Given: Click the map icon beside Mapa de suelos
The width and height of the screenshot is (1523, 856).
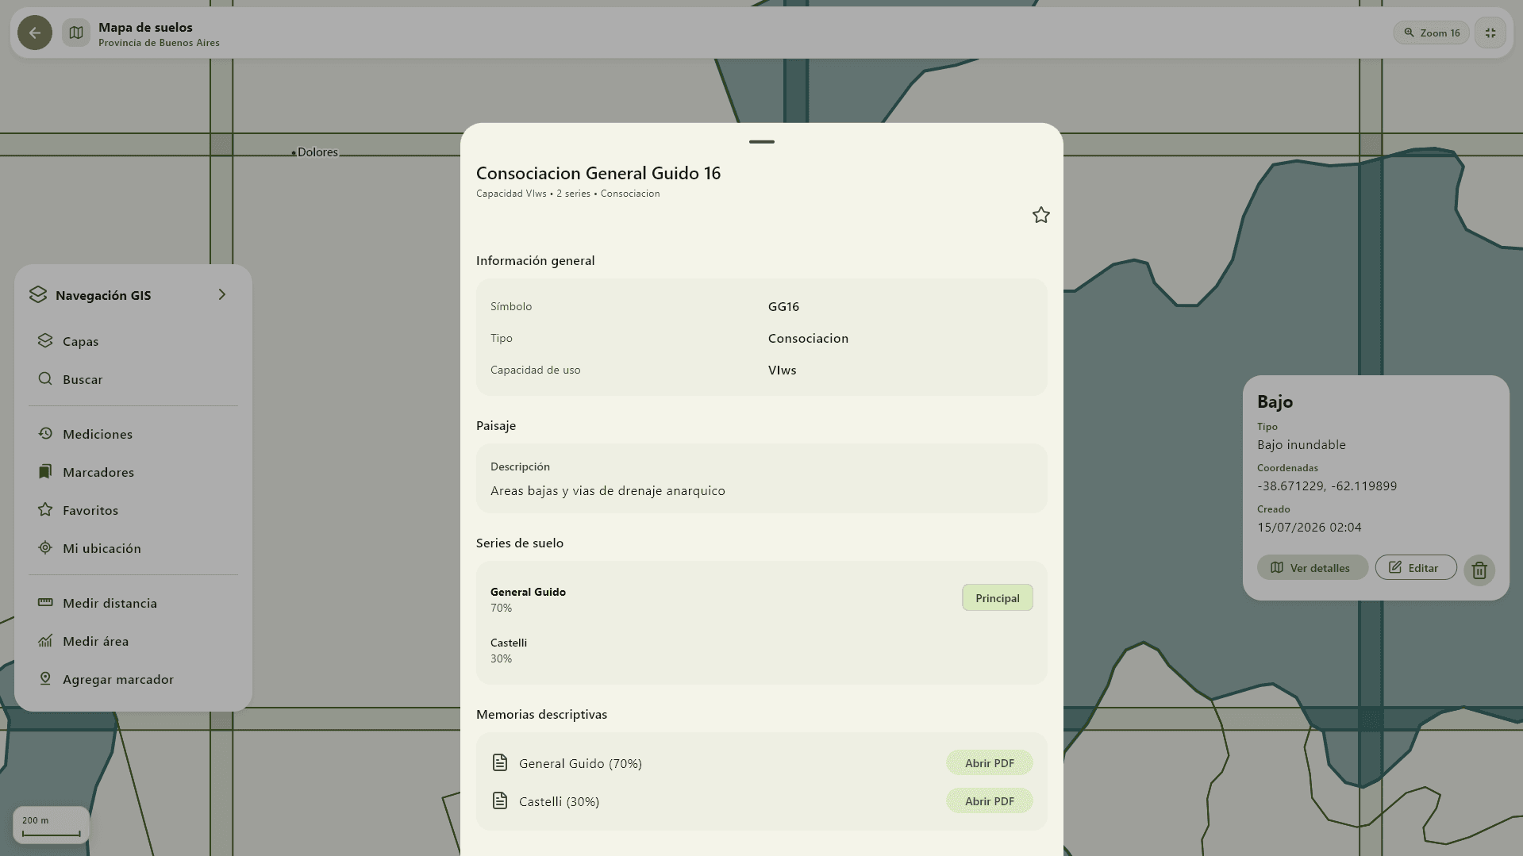Looking at the screenshot, I should pyautogui.click(x=76, y=33).
